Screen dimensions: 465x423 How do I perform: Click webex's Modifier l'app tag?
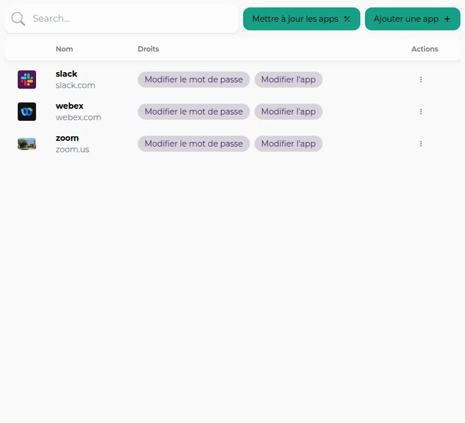coord(288,112)
